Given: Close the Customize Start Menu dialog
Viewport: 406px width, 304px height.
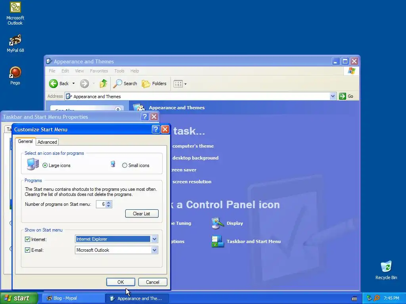Looking at the screenshot, I should pyautogui.click(x=165, y=129).
